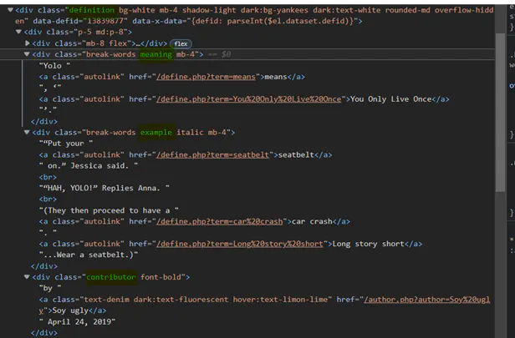Select closing div tag of example block
The height and width of the screenshot is (338, 515).
tap(44, 266)
